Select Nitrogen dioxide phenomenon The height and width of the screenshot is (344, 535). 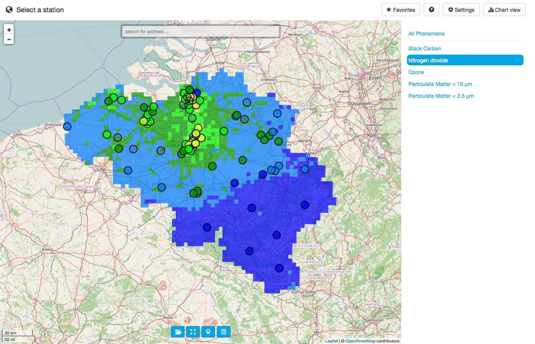point(465,60)
